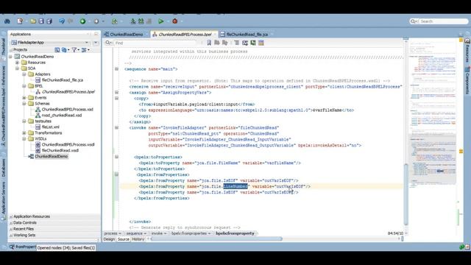Click the New file toolbar icon
Viewport: 471px width, 265px height.
tap(20, 21)
